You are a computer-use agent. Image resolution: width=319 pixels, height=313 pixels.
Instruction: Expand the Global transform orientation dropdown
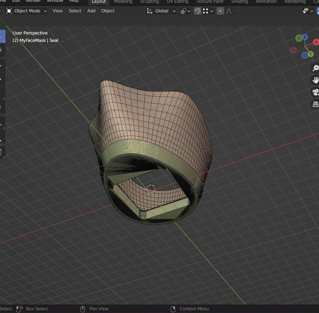pos(161,11)
